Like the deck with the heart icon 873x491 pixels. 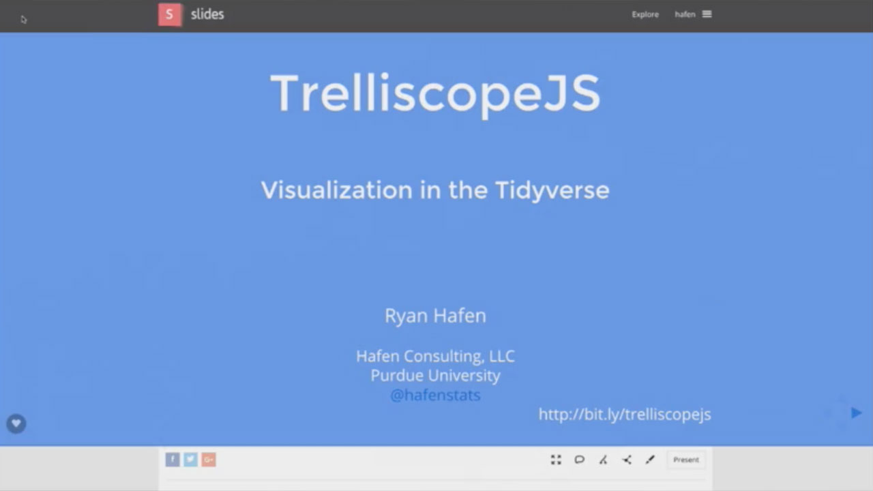pos(16,424)
